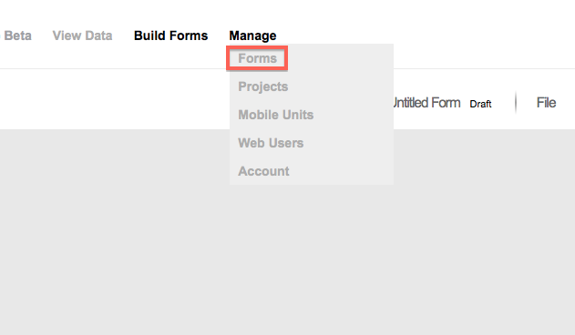The height and width of the screenshot is (335, 575).
Task: Click the Beta navigation link
Action: click(17, 36)
